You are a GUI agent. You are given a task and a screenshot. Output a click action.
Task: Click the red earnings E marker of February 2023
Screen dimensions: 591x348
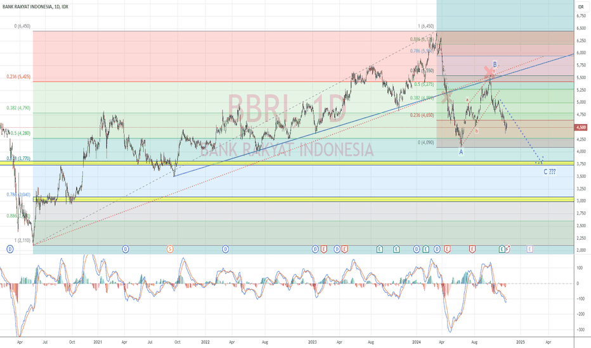coord(324,249)
